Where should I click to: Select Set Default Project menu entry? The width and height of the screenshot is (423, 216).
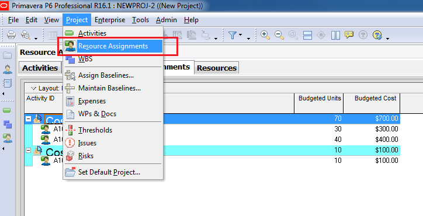point(113,172)
